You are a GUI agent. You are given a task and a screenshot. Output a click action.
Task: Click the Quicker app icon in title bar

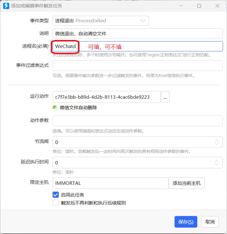click(6, 6)
